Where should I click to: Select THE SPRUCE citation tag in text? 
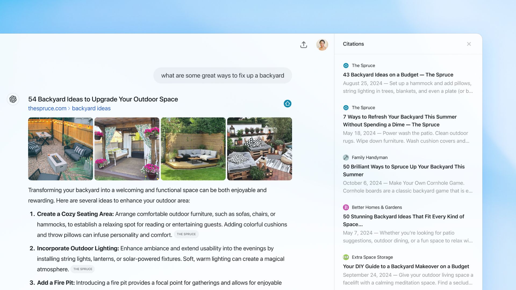point(186,234)
